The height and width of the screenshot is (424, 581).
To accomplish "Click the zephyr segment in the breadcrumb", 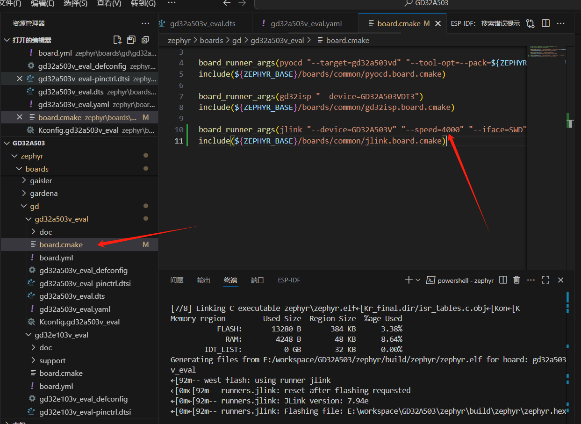I will pyautogui.click(x=179, y=41).
